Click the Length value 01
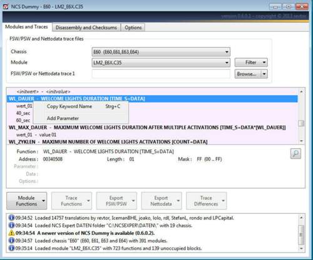 click(131, 159)
